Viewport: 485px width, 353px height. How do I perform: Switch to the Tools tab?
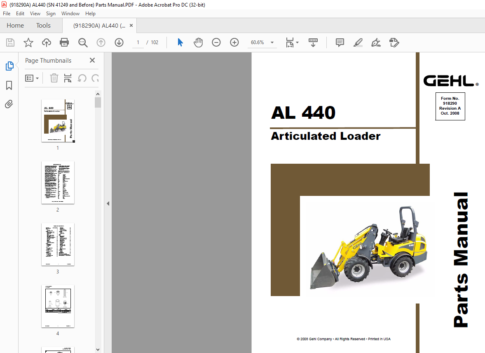pyautogui.click(x=43, y=26)
